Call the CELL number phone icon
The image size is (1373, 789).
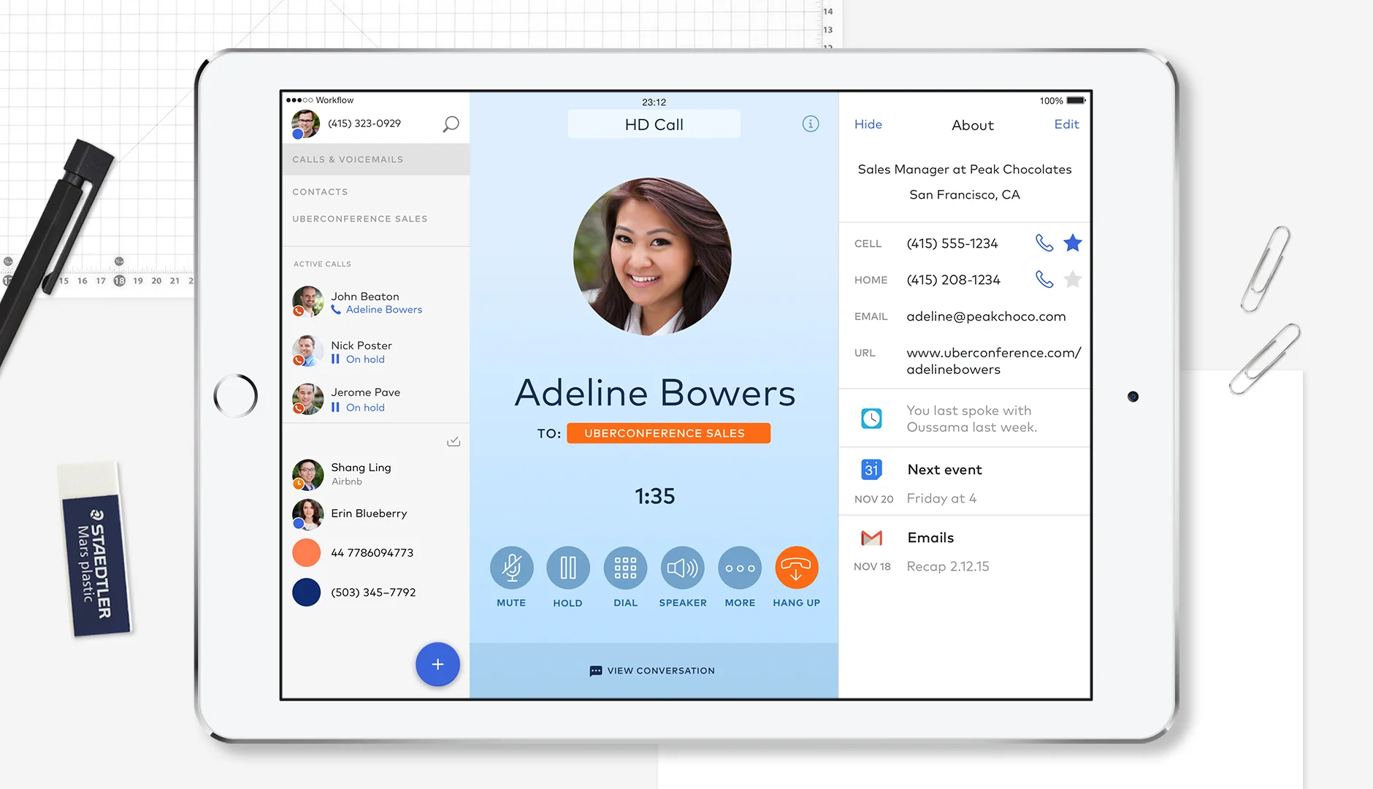[x=1044, y=243]
